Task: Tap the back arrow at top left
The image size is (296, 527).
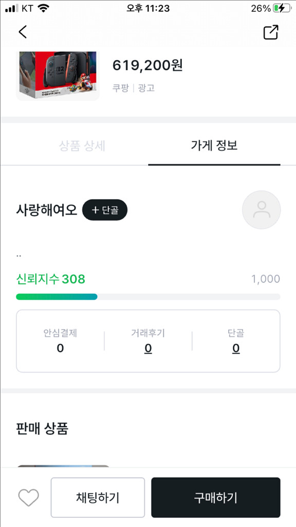Action: pyautogui.click(x=22, y=31)
